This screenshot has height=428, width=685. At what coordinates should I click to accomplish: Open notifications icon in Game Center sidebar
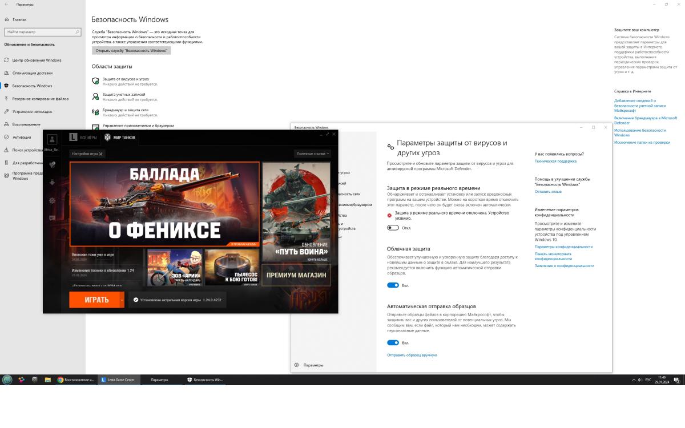pos(53,164)
